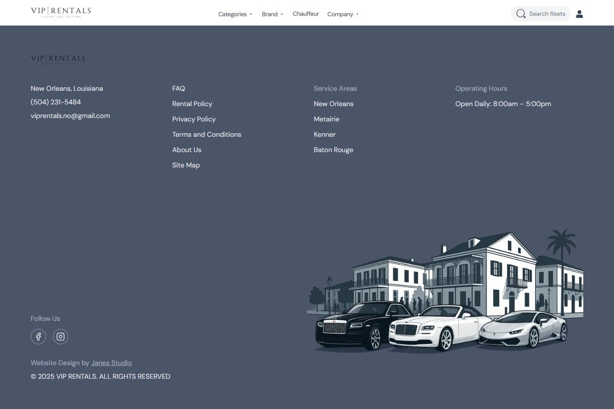
Task: Click the Service Areas heading
Action: coord(335,88)
